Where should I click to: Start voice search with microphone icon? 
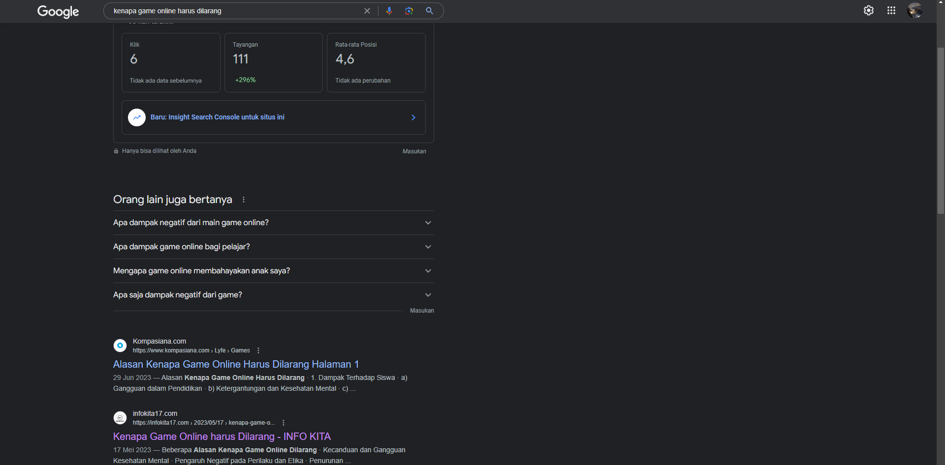[x=389, y=11]
